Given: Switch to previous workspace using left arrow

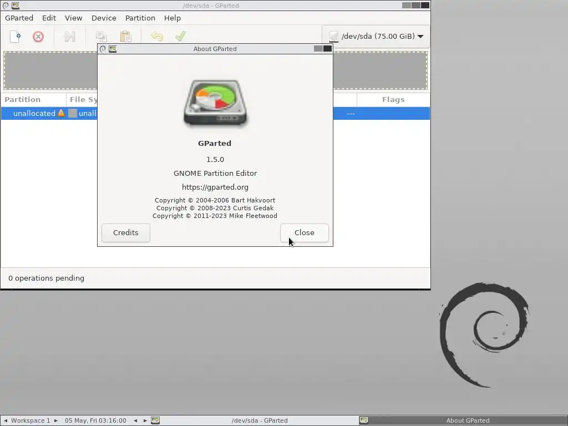Looking at the screenshot, I should click(x=6, y=420).
